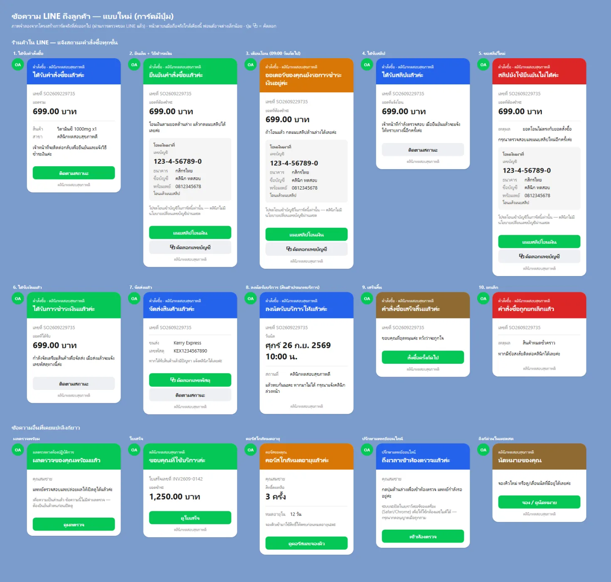Click the OA avatar next to card 10 ยกเลิก
The image size is (611, 582).
[x=483, y=298]
